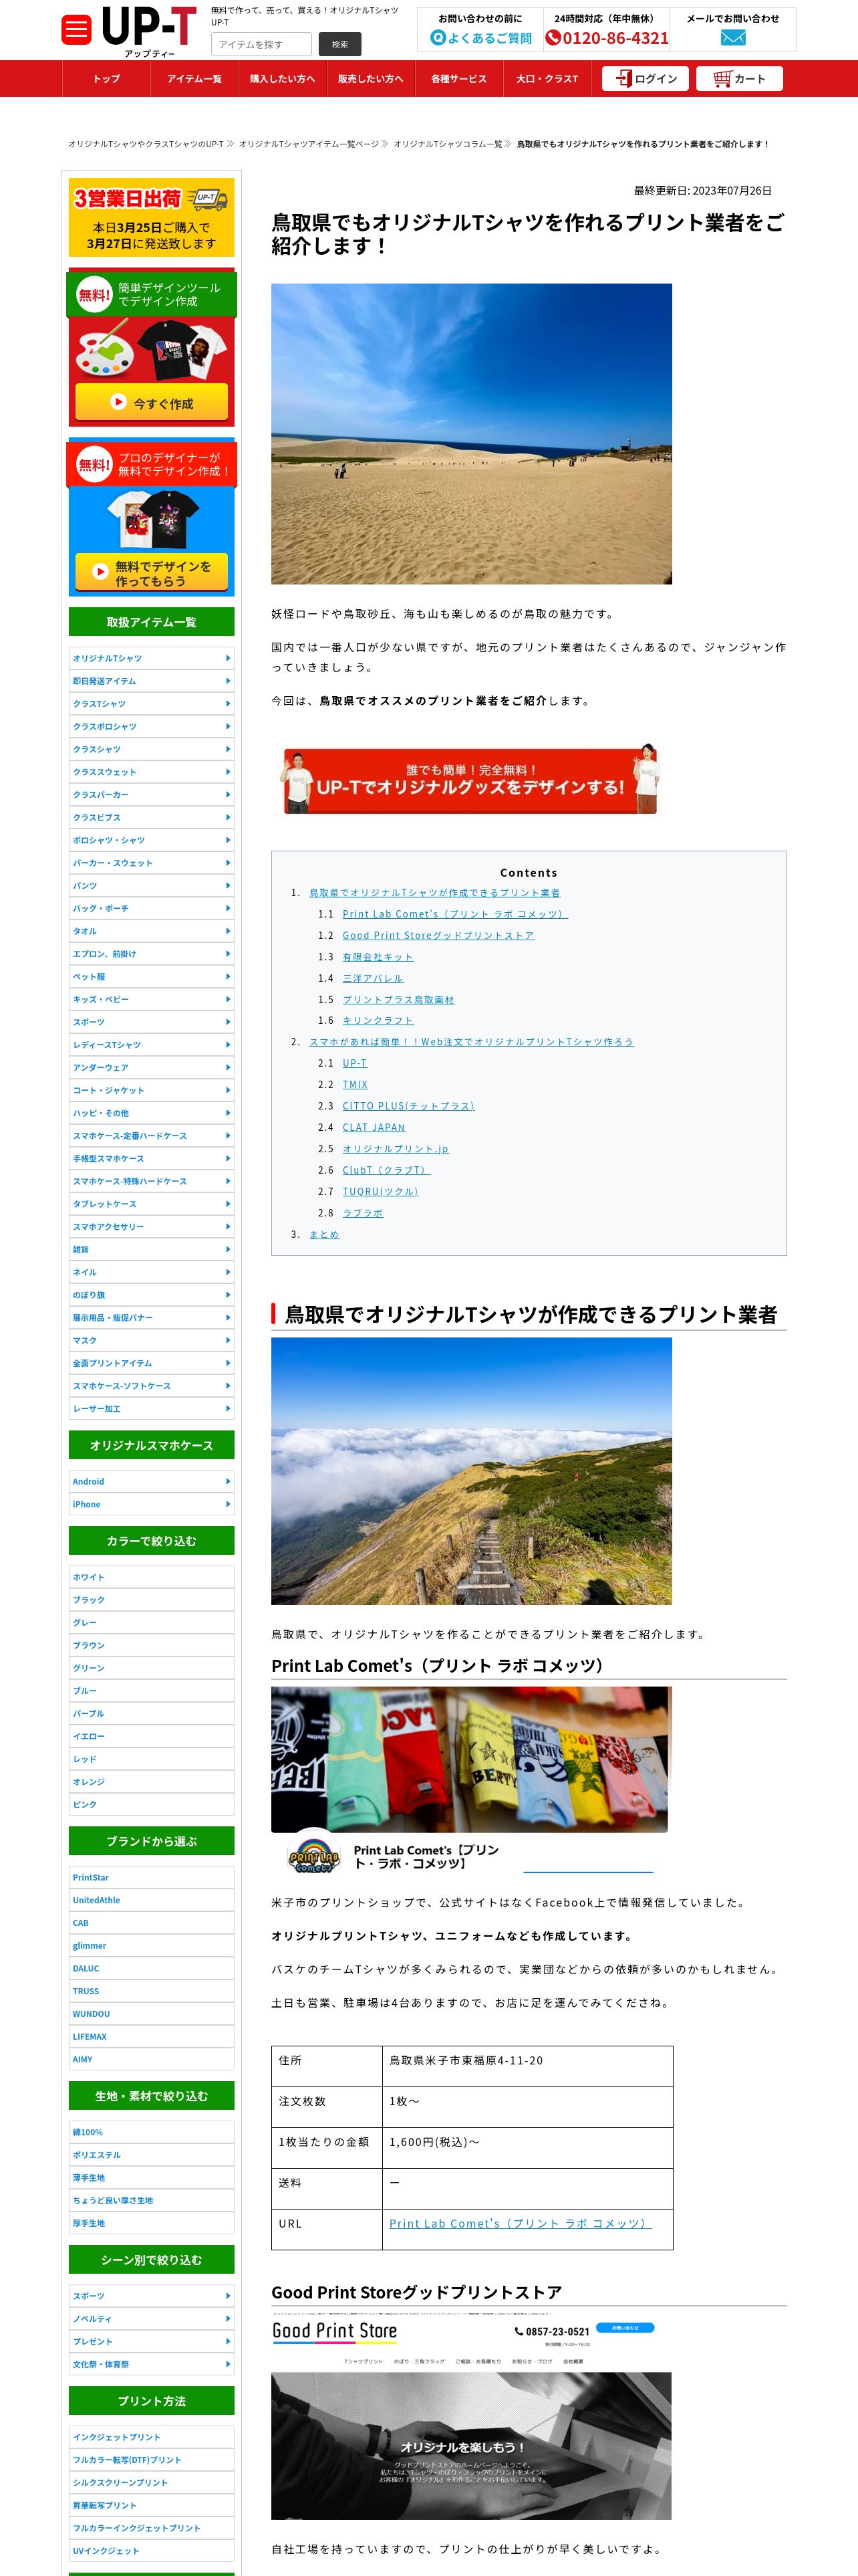Expand パーカー・スウェット sidebar category

[152, 863]
